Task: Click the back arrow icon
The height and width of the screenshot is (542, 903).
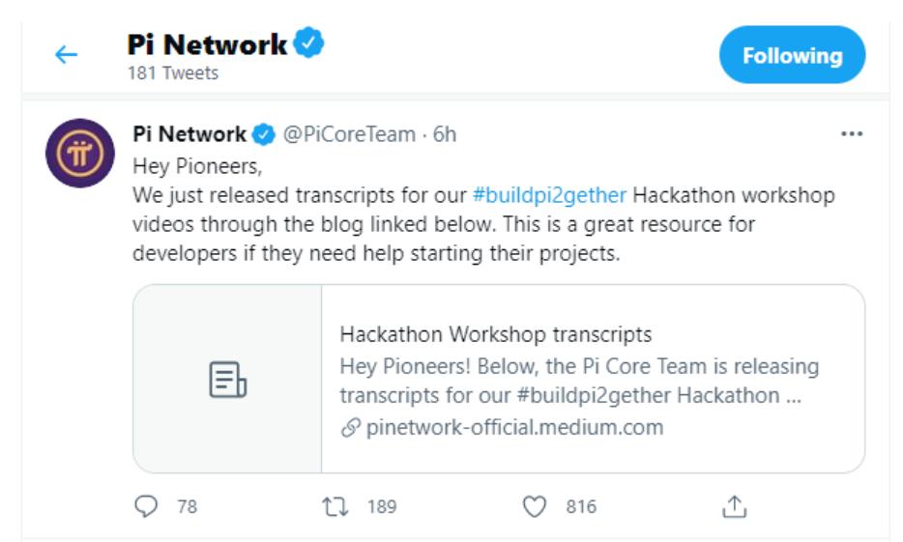Action: click(x=66, y=55)
